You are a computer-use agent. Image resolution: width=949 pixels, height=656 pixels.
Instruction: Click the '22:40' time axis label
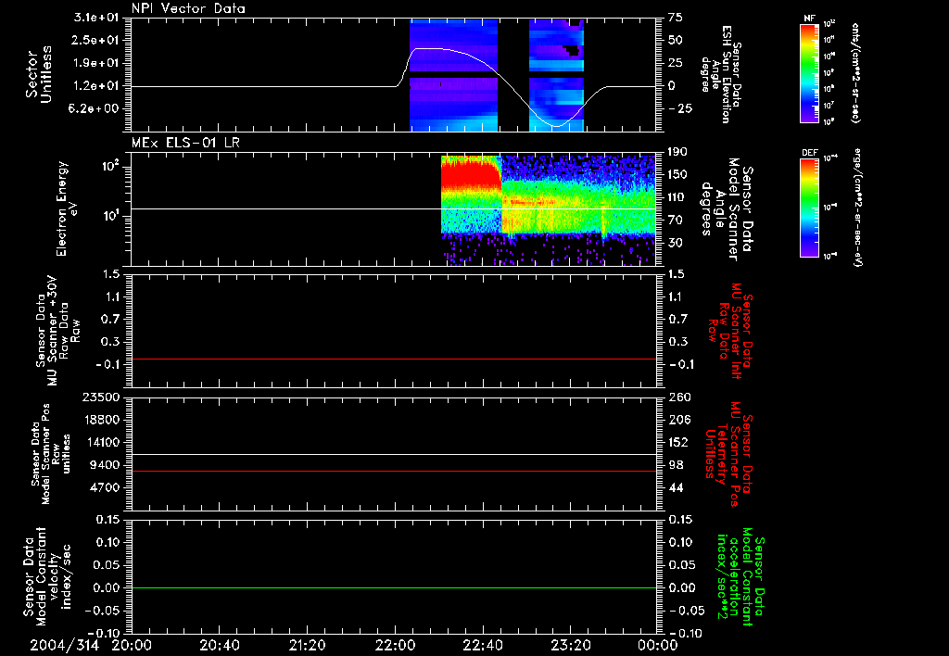coord(483,645)
